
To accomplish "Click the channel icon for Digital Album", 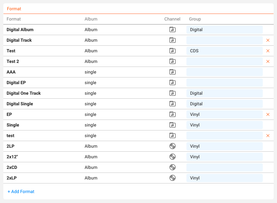I will [173, 29].
